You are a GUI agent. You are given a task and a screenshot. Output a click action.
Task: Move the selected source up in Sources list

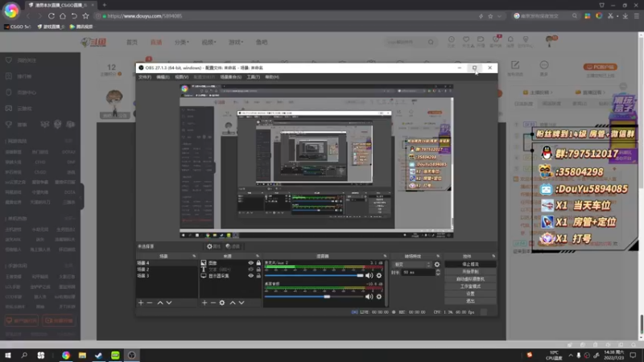233,303
